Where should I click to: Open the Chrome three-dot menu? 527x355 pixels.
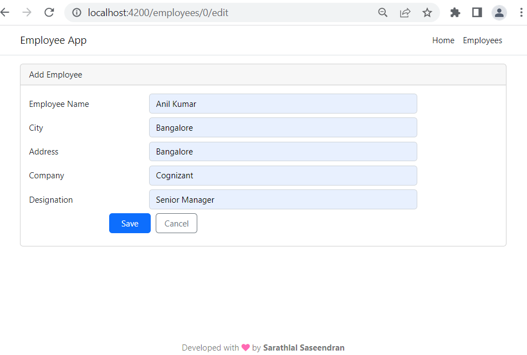tap(521, 13)
